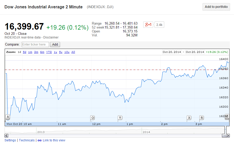Open Technicals link below chart
This screenshot has width=234, height=144.
(x=27, y=140)
